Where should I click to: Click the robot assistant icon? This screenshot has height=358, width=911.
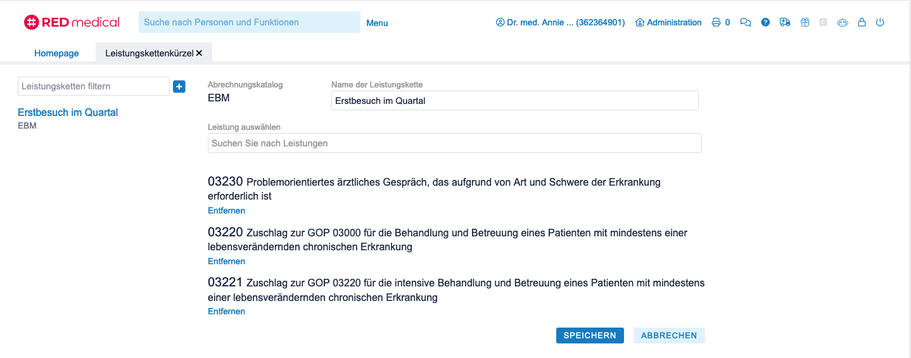842,23
